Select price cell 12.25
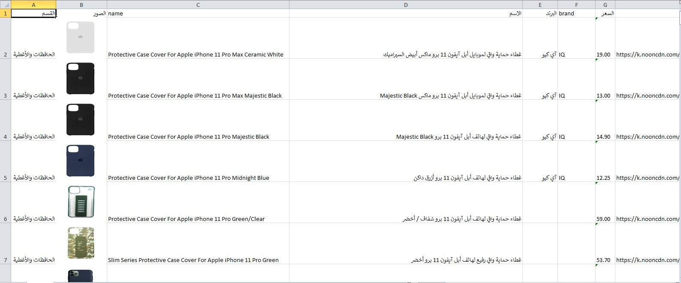The height and width of the screenshot is (283, 681). tap(605, 161)
